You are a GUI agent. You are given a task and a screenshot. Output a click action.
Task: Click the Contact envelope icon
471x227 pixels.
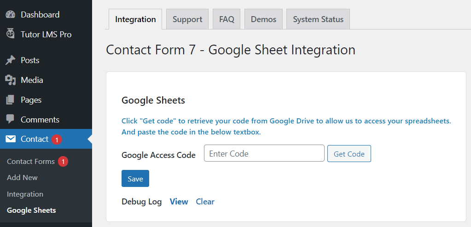pyautogui.click(x=11, y=139)
